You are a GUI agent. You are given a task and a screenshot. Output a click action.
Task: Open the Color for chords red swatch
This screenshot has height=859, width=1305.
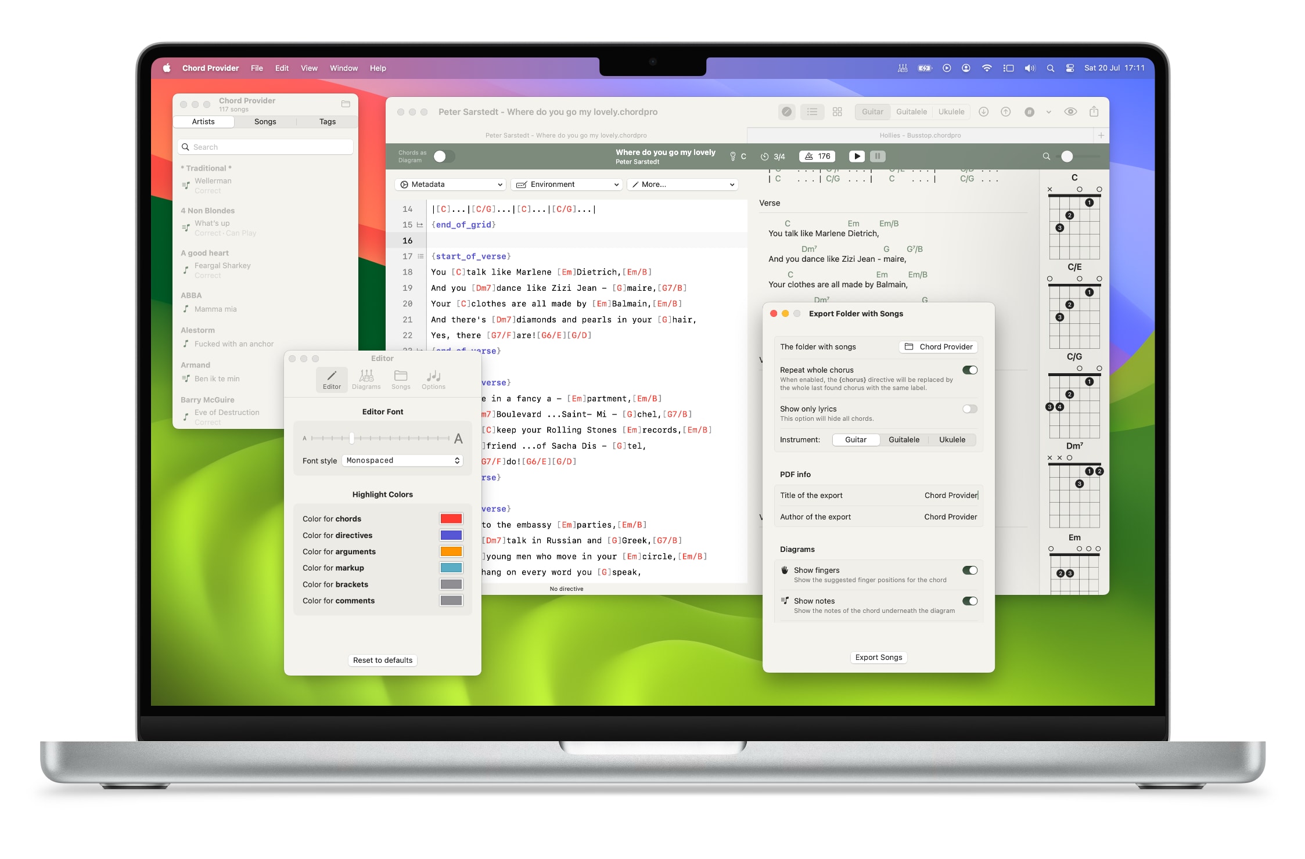pyautogui.click(x=451, y=519)
